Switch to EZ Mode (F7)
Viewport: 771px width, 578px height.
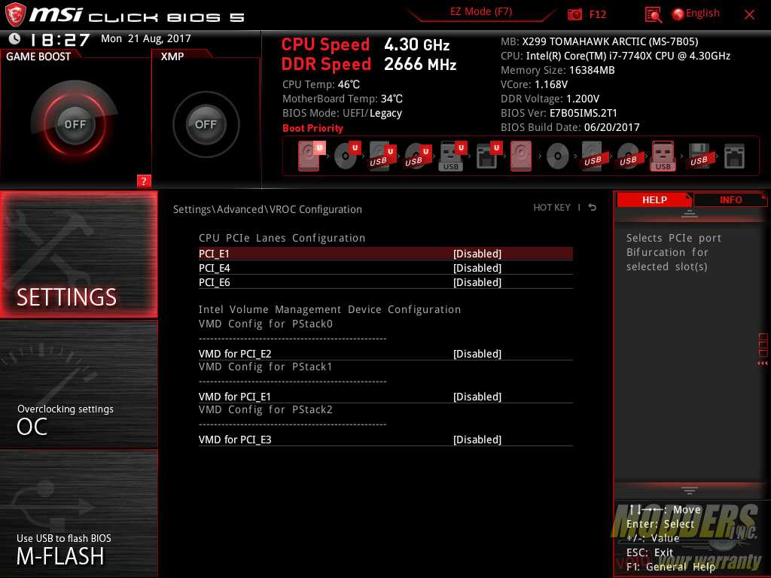pos(481,12)
